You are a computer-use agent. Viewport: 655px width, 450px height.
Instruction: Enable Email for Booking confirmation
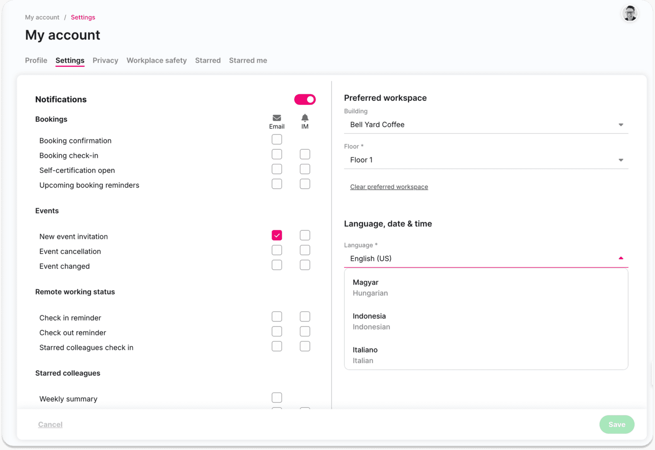[277, 139]
